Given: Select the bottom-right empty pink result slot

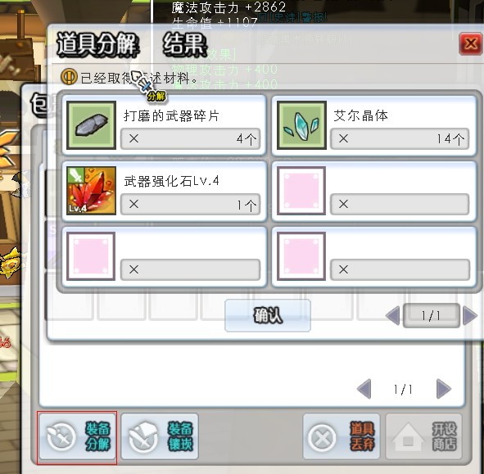Looking at the screenshot, I should pos(301,256).
